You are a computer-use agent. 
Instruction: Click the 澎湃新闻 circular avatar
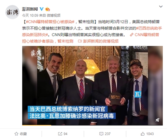[x=12, y=12]
